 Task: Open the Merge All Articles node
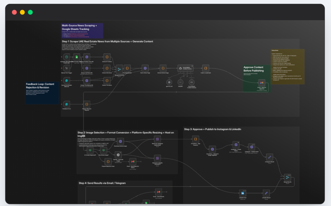click(119, 69)
